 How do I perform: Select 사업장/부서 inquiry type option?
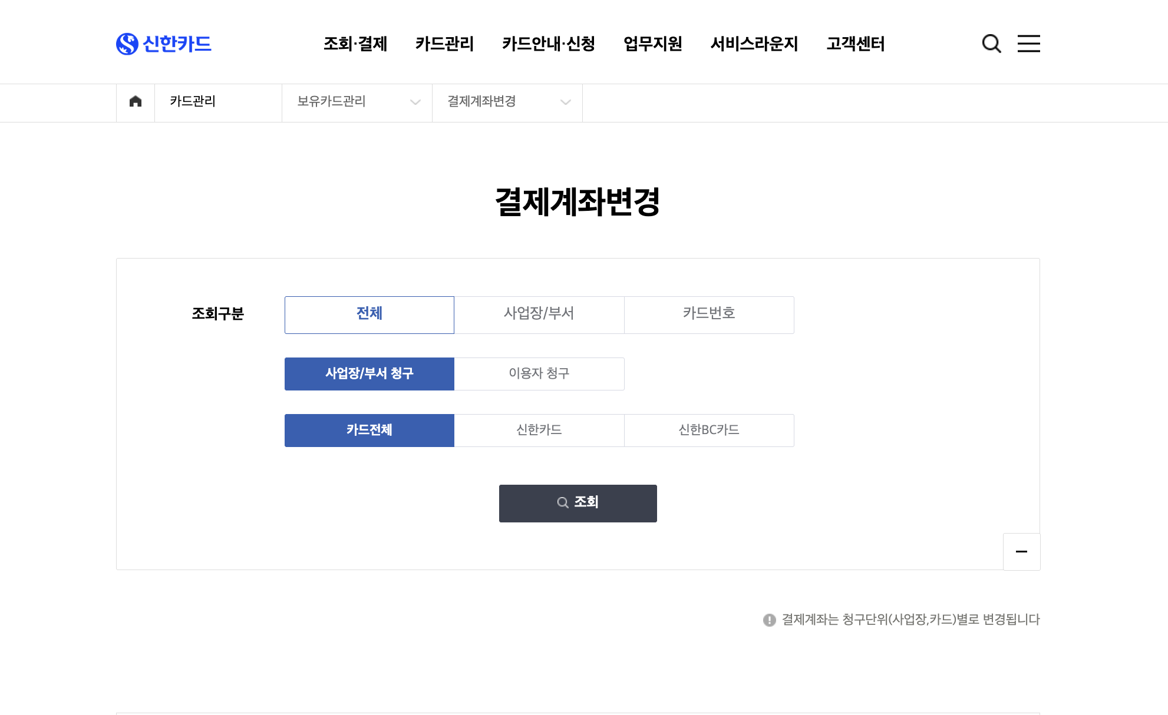click(x=539, y=315)
